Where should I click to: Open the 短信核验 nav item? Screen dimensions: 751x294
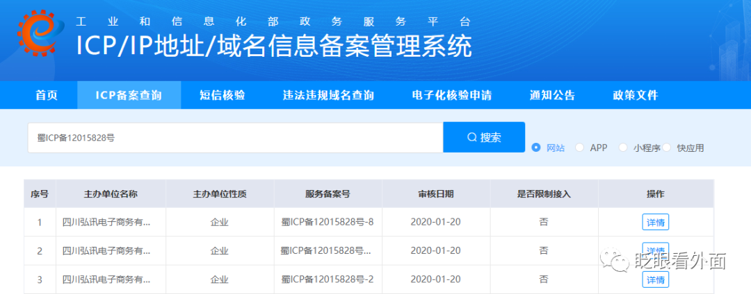[223, 95]
